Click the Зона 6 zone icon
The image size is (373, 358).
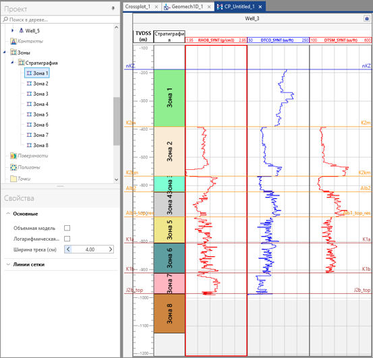click(29, 125)
